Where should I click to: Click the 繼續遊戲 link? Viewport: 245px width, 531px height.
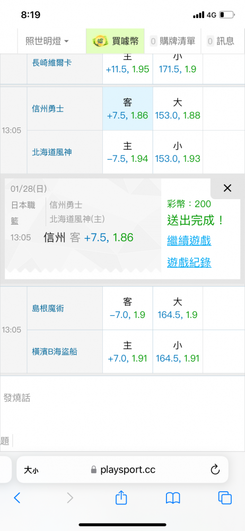(x=189, y=241)
